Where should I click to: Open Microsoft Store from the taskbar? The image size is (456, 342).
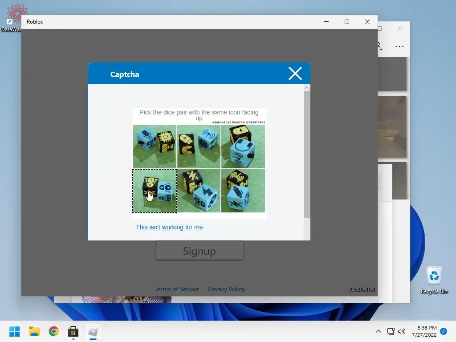tap(73, 331)
